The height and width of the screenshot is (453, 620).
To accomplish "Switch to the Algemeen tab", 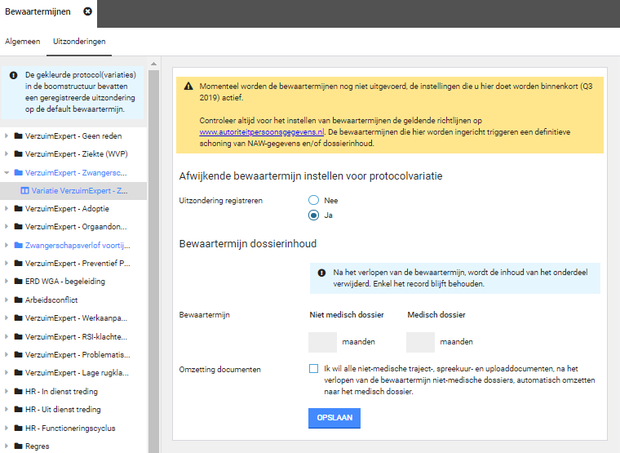I will [23, 41].
